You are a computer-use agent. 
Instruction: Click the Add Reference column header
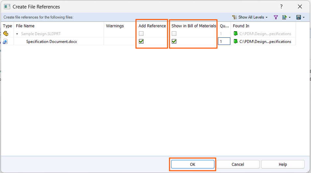pyautogui.click(x=152, y=26)
